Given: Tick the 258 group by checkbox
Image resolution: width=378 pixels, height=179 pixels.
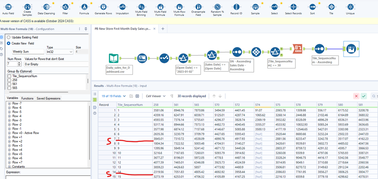Looking at the screenshot, I should pos(9,80).
